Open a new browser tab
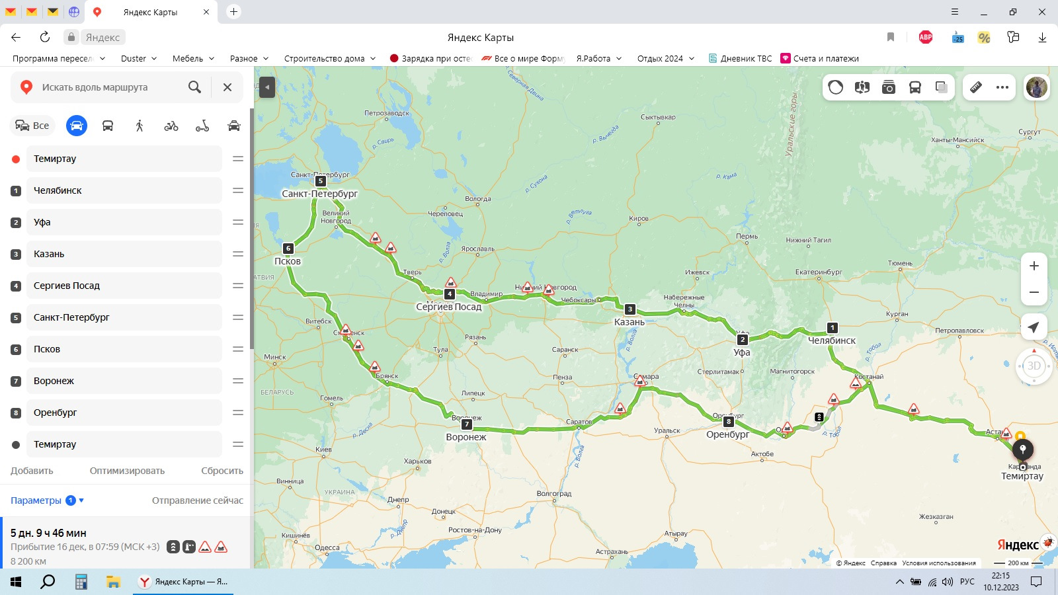1058x595 pixels. [x=233, y=12]
